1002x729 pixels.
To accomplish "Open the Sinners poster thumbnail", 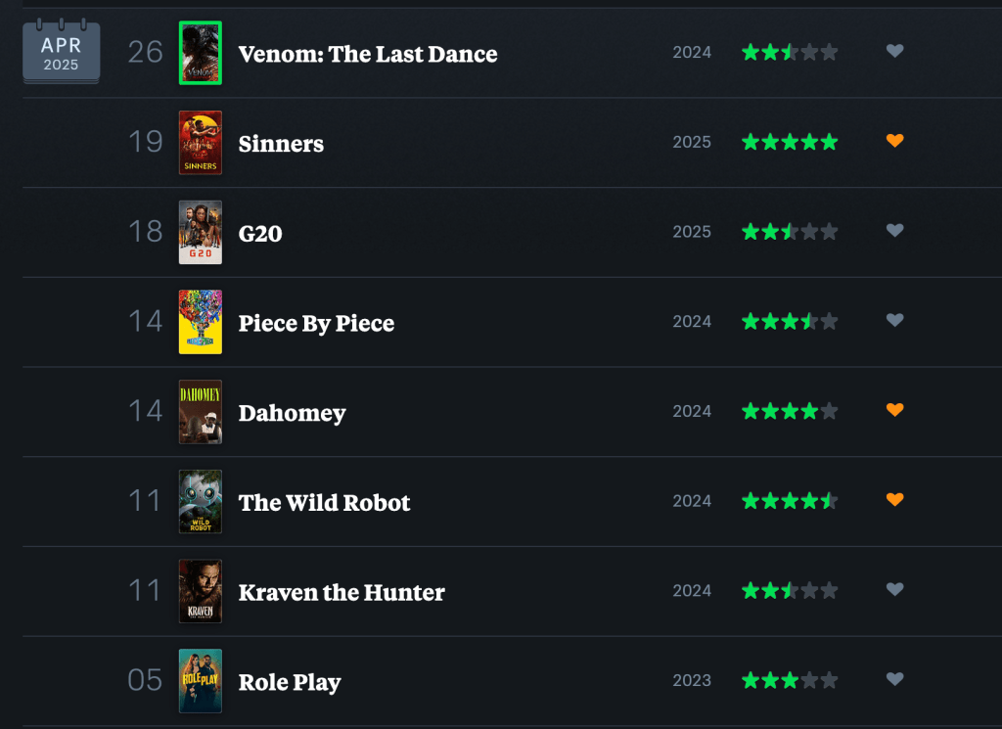I will click(x=201, y=143).
